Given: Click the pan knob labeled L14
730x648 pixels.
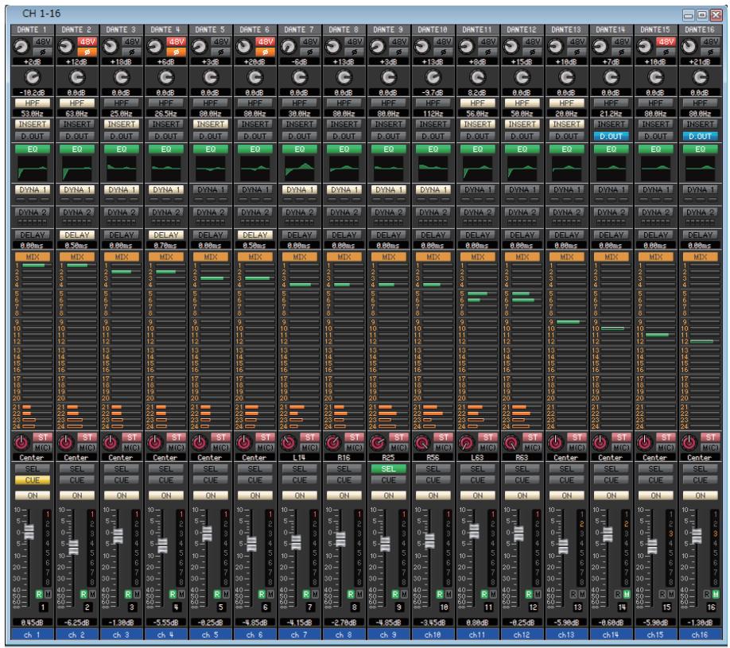Looking at the screenshot, I should [x=289, y=443].
